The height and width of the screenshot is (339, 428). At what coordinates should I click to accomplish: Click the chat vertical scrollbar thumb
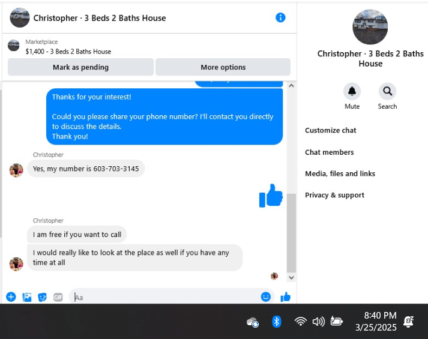pyautogui.click(x=291, y=233)
